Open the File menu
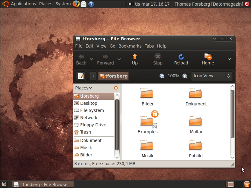 (79, 46)
